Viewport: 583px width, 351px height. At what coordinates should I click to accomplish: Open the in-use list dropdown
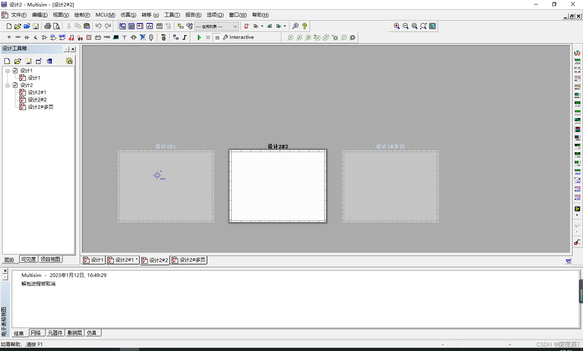217,26
